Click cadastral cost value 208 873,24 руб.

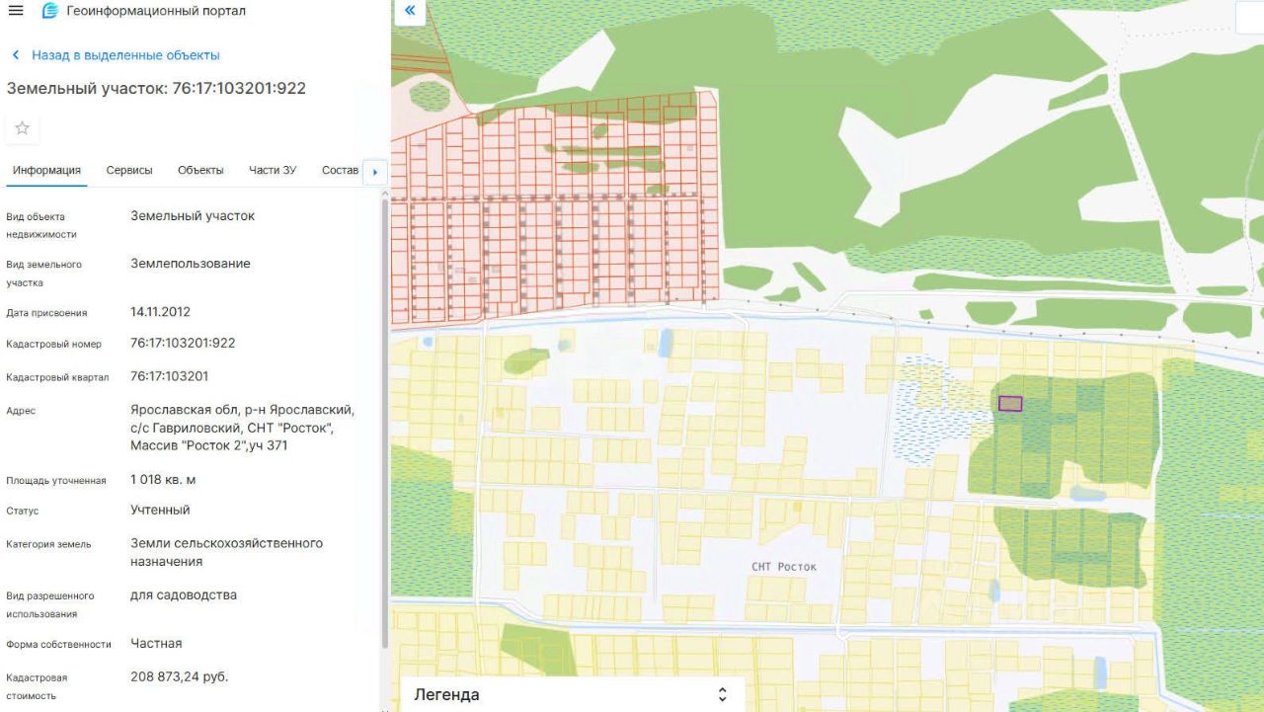(x=179, y=676)
